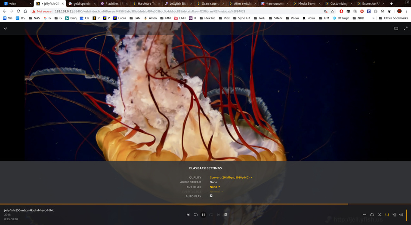Enter fullscreen with the expand arrows icon
The height and width of the screenshot is (225, 411).
click(405, 28)
